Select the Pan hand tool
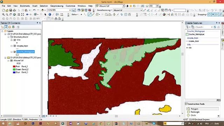This screenshot has height=126, width=224. click(10, 15)
